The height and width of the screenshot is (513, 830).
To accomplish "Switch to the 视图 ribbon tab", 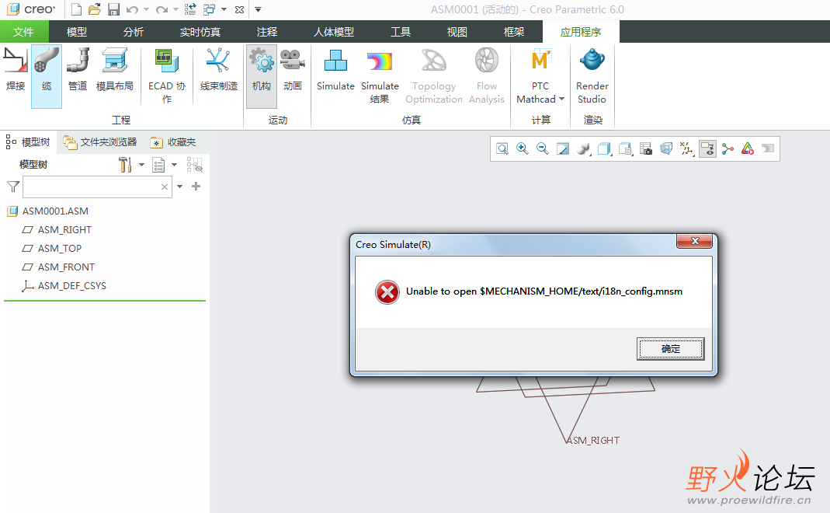I will pos(457,32).
